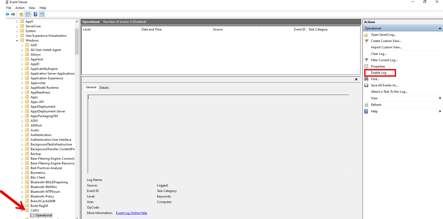Sort by the Date and Time column header
Viewport: 443px width, 219px height.
click(x=176, y=29)
